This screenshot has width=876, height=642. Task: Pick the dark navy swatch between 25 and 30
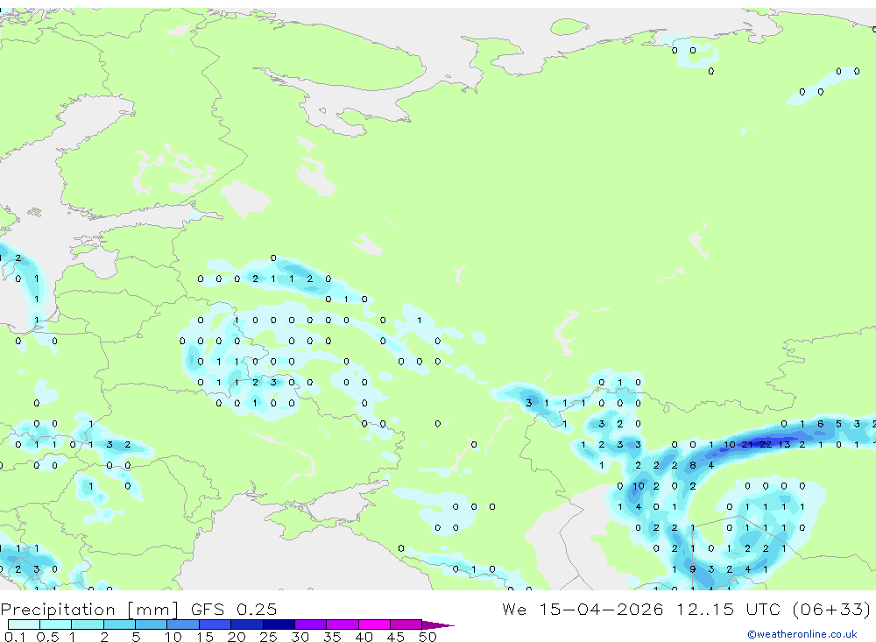pos(279,624)
